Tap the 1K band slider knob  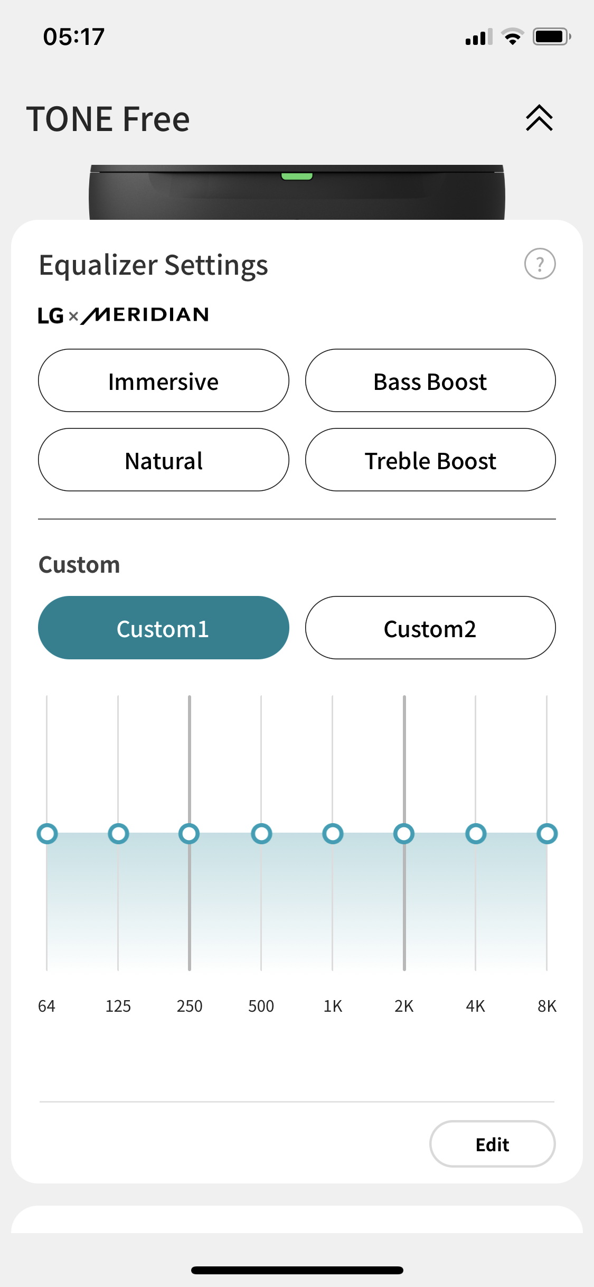pyautogui.click(x=333, y=834)
